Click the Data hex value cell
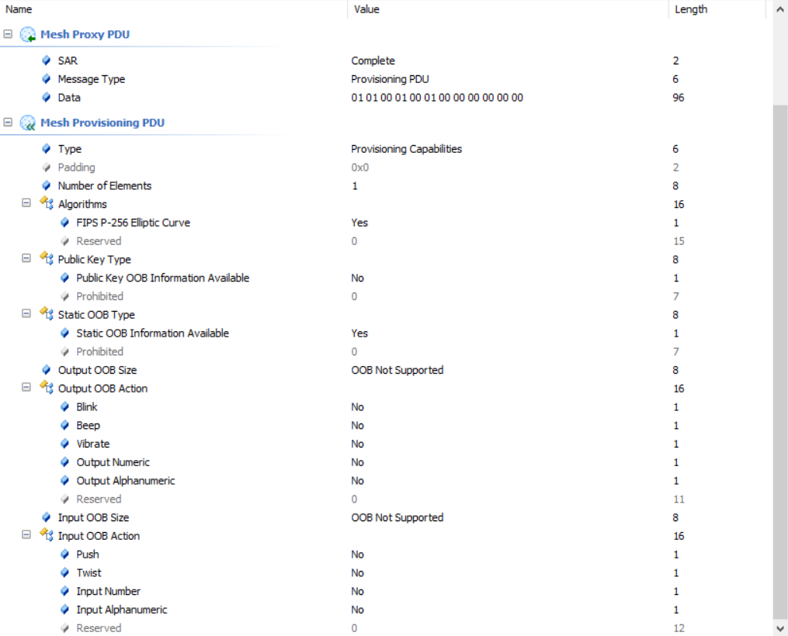Image resolution: width=788 pixels, height=636 pixels. click(437, 98)
